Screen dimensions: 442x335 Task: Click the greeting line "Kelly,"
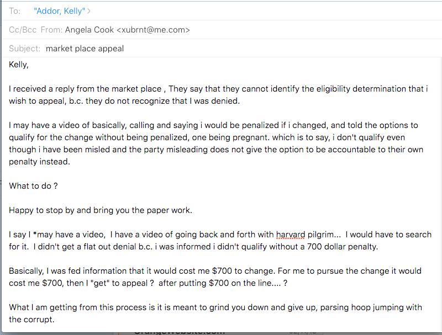19,65
